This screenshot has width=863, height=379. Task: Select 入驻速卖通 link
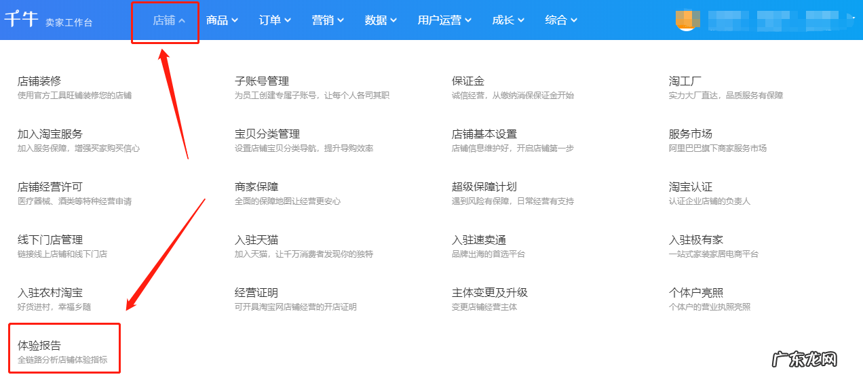[479, 239]
